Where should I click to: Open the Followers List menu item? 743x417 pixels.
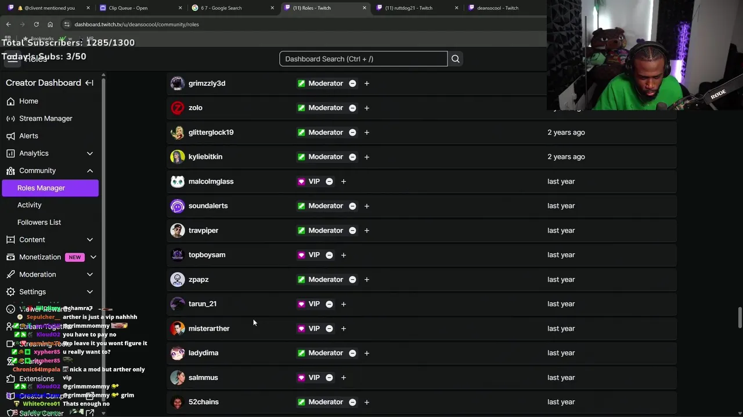coord(39,222)
